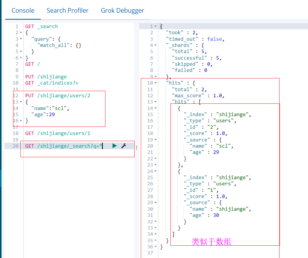Click the '"age" : 30' response line
This screenshot has width=308, height=258.
[x=204, y=215]
